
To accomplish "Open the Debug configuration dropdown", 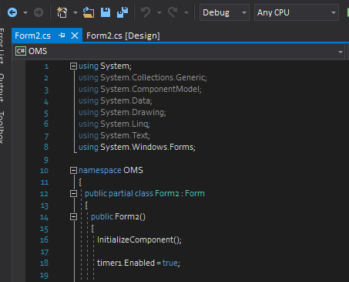I will 224,12.
